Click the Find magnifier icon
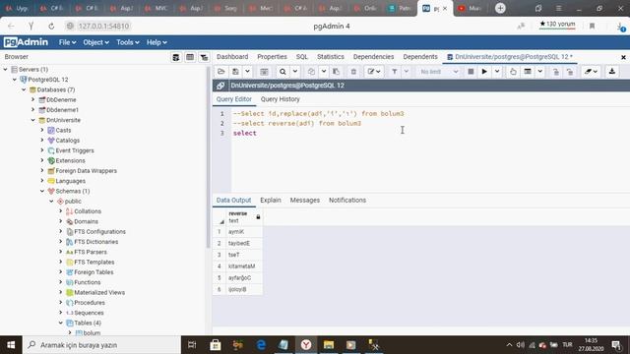Image resolution: width=630 pixels, height=354 pixels. [283, 72]
